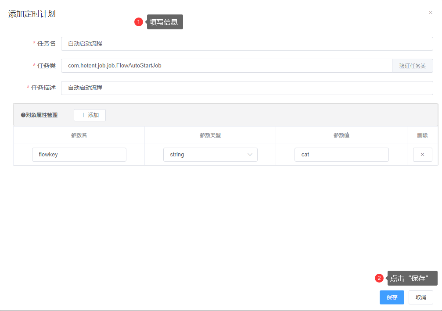Click the 添加 button with plus icon
The image size is (442, 311).
(90, 115)
